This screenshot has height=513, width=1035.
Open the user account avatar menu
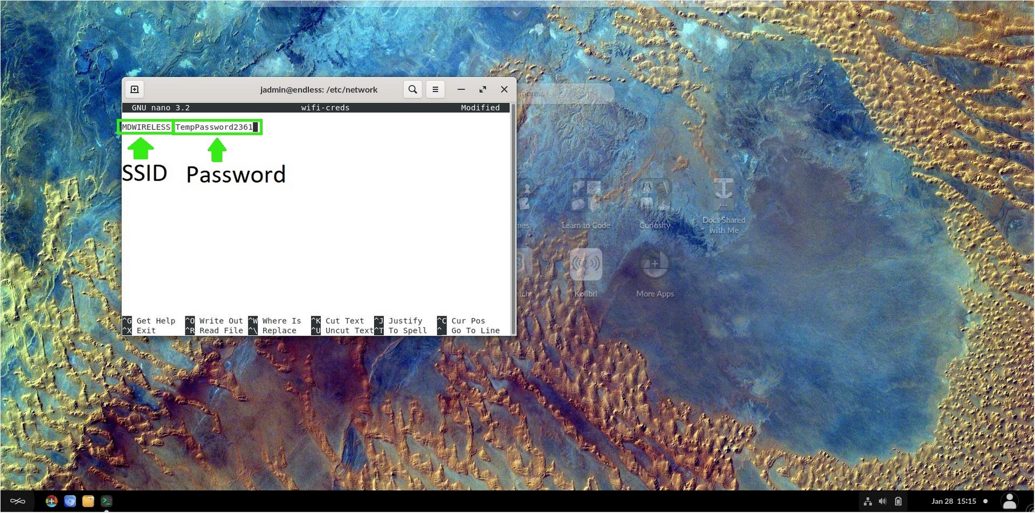[1010, 502]
